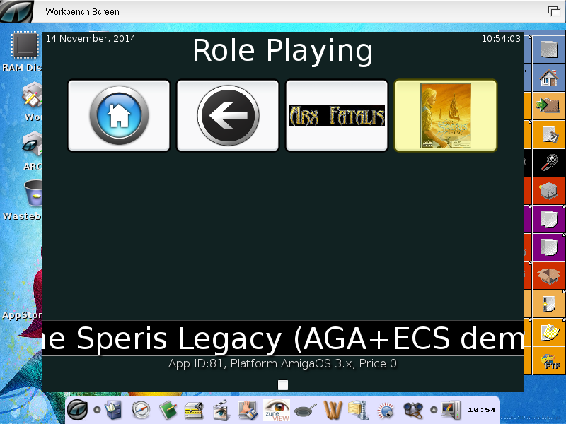Screen dimensions: 566x424
Task: Open the frying pan icon in dock
Action: pyautogui.click(x=306, y=410)
